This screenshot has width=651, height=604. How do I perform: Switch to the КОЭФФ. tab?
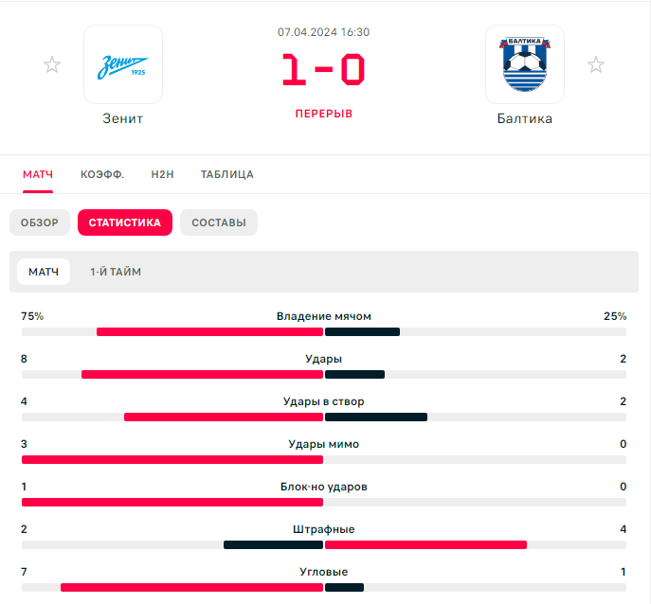[x=102, y=174]
